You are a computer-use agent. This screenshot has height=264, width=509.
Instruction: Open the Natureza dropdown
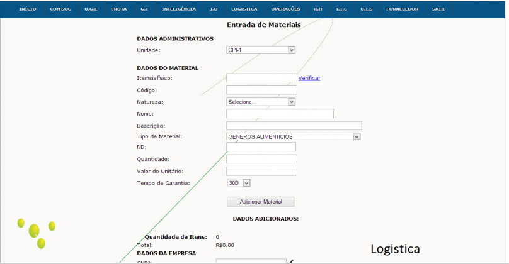coord(261,102)
